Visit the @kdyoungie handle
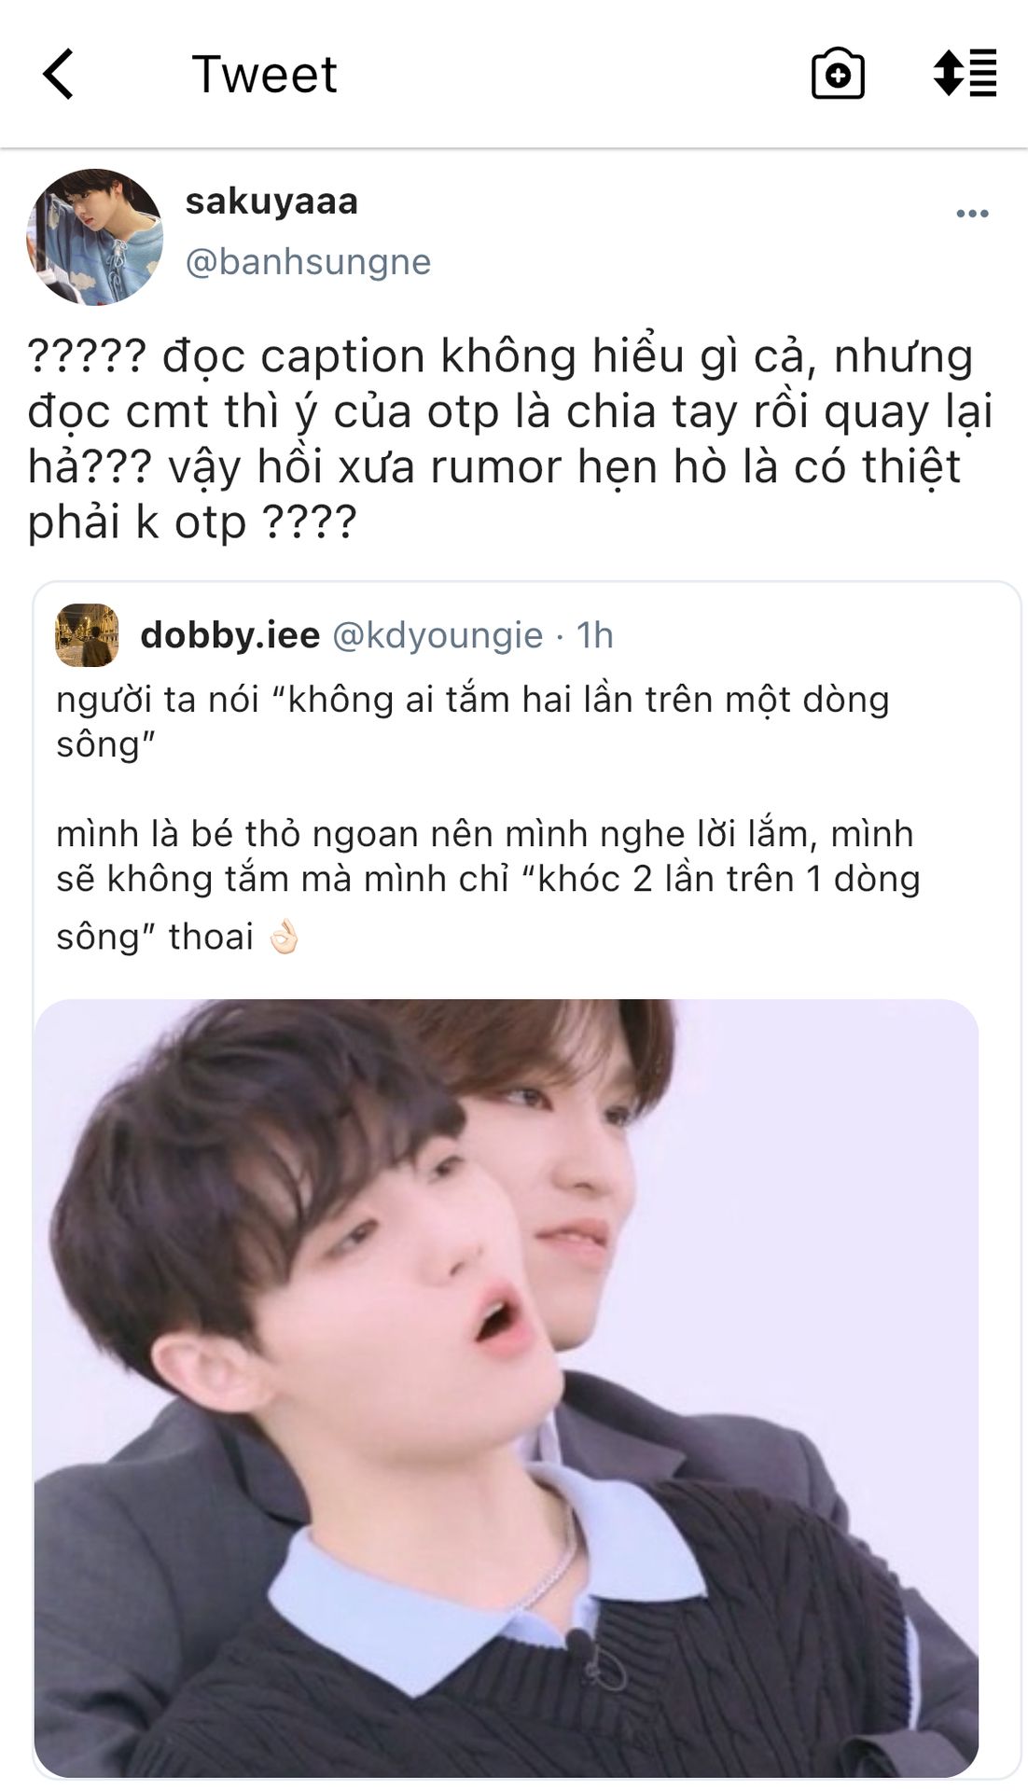This screenshot has height=1791, width=1028. click(x=438, y=635)
